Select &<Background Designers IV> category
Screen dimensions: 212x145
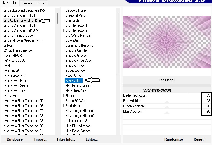tap(24, 10)
